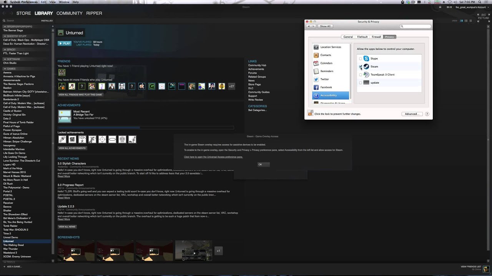The image size is (492, 276).
Task: Collapse the RPGRPGRPGRPGRPG category
Action: tap(5, 26)
